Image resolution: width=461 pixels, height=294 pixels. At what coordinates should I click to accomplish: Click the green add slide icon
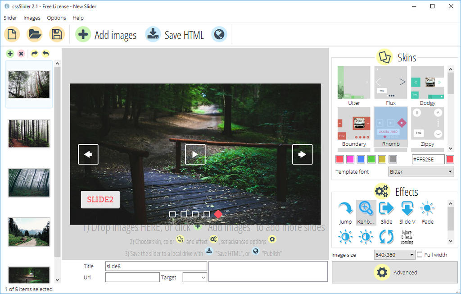click(9, 53)
